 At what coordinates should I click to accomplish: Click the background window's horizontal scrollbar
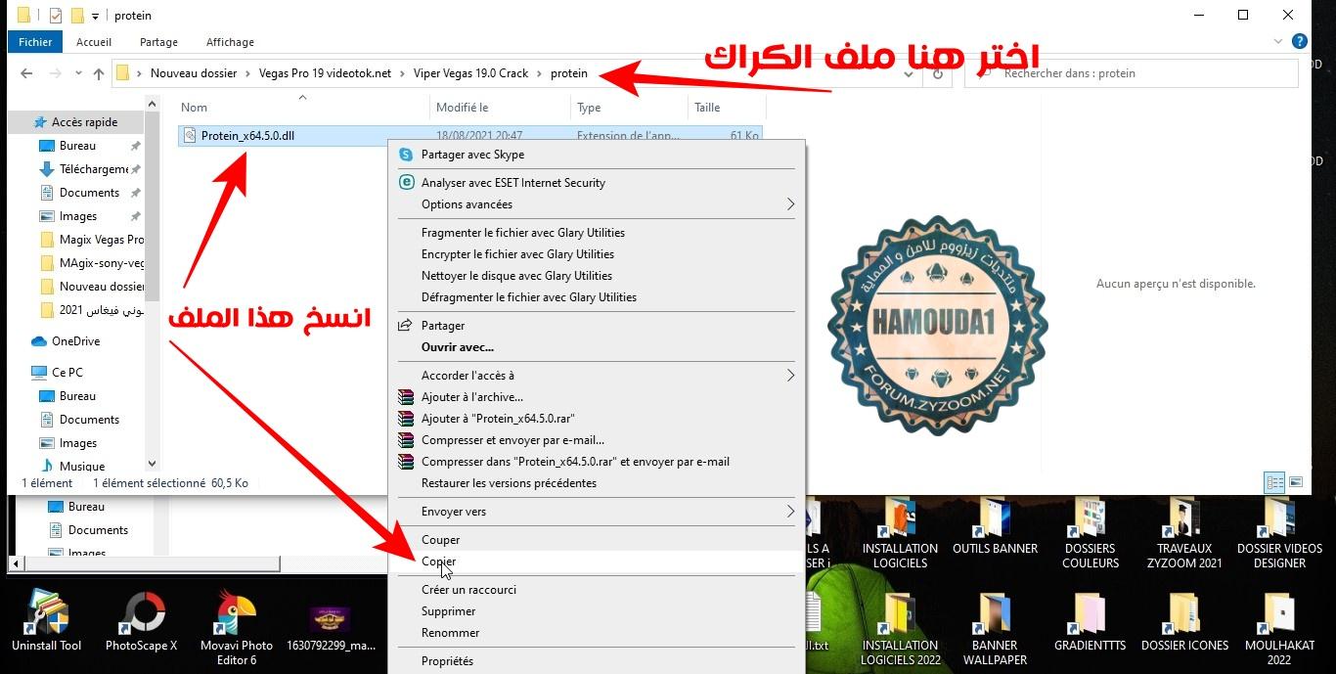tap(153, 564)
